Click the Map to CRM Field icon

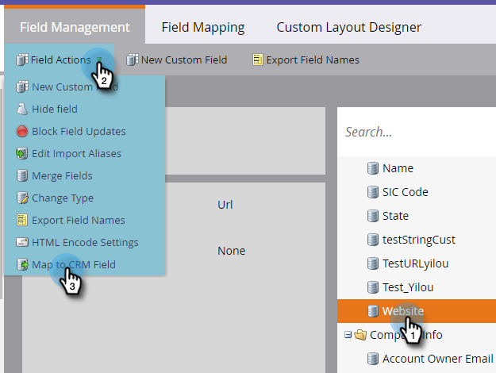[x=22, y=264]
